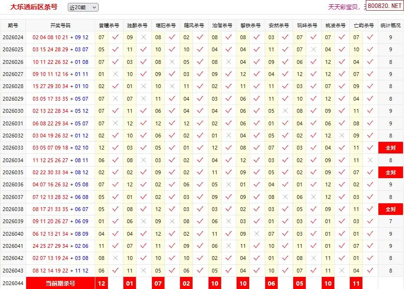Image resolution: width=404 pixels, height=289 pixels.
Task: Click the X mark for 独醉杀号 in row 2026024
Action: [x=143, y=37]
